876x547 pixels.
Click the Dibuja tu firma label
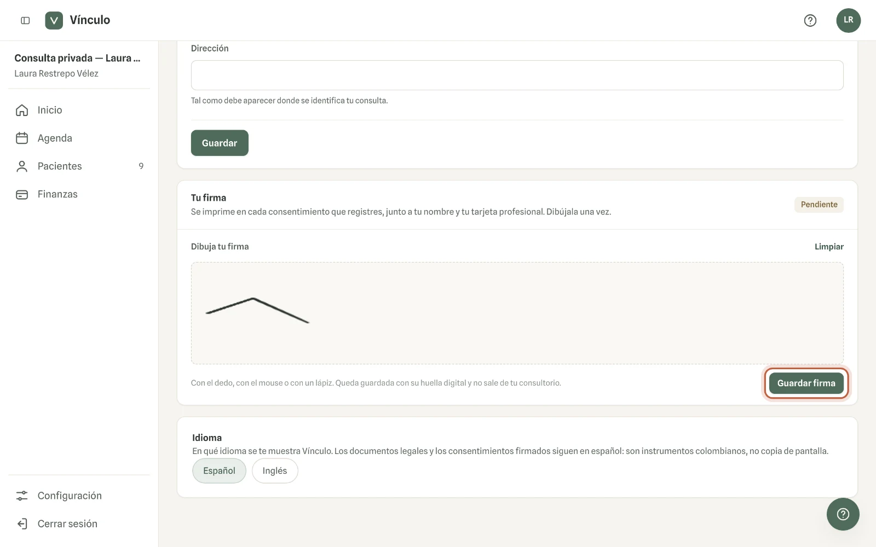[x=220, y=247]
